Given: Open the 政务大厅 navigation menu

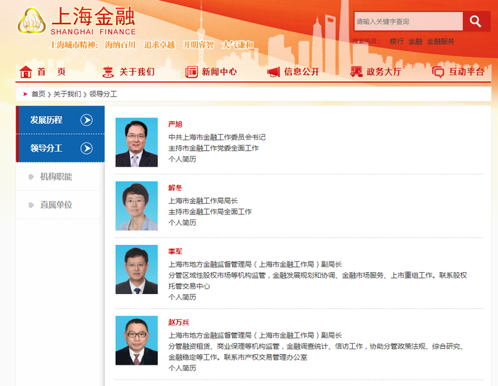Looking at the screenshot, I should click(383, 72).
